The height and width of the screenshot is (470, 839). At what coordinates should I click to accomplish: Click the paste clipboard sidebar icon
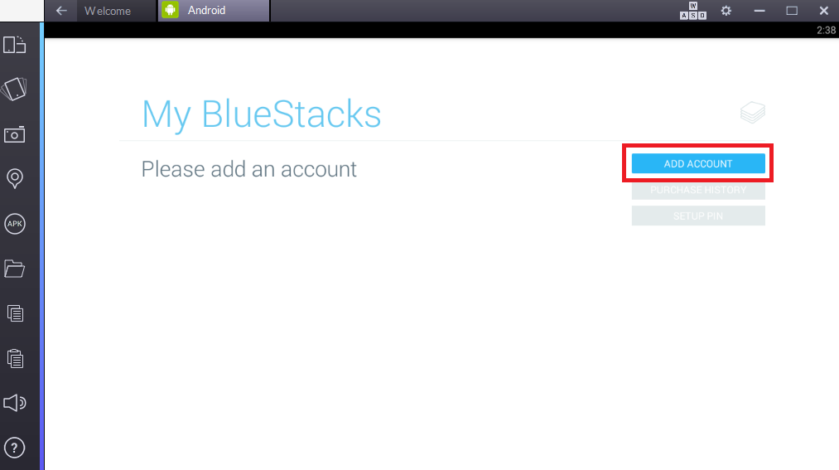click(15, 358)
